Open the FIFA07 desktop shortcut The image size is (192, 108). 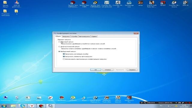163,3
